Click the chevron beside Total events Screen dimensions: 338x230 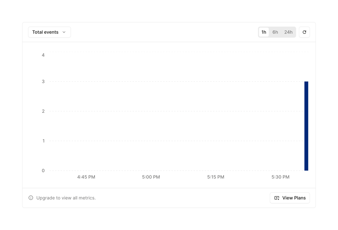[64, 32]
